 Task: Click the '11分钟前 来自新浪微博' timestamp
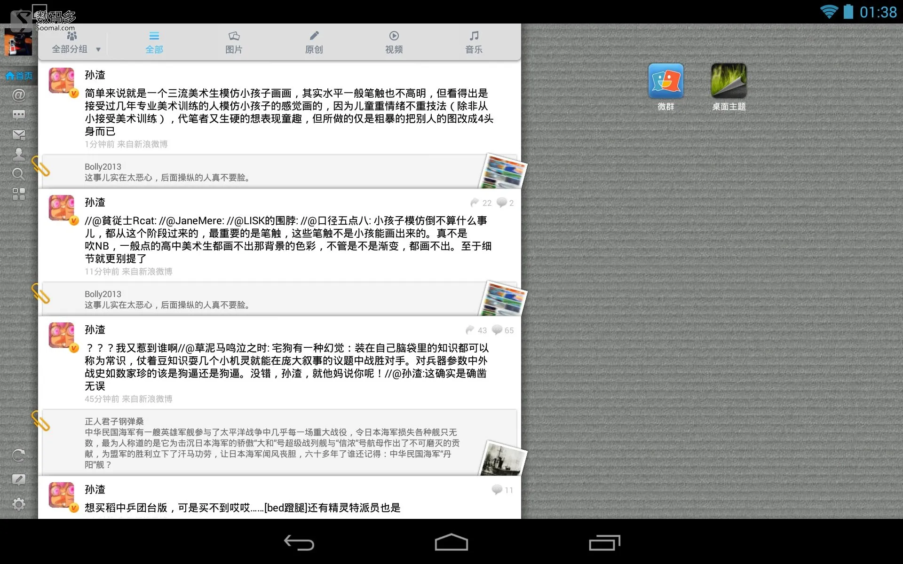click(128, 272)
